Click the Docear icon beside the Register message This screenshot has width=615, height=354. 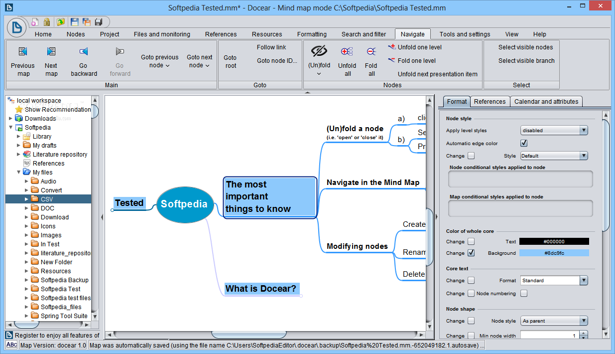tap(9, 335)
